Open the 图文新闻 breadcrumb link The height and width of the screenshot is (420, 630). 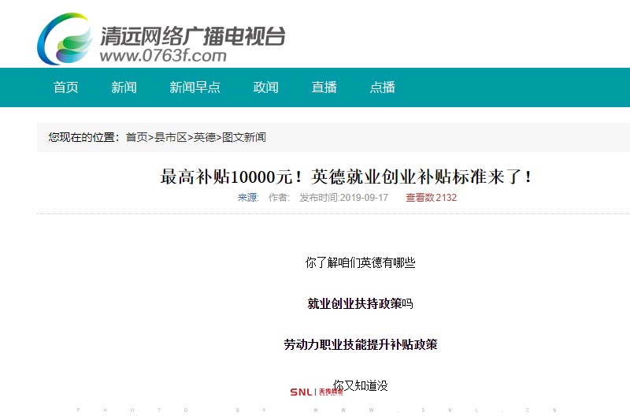[x=243, y=137]
